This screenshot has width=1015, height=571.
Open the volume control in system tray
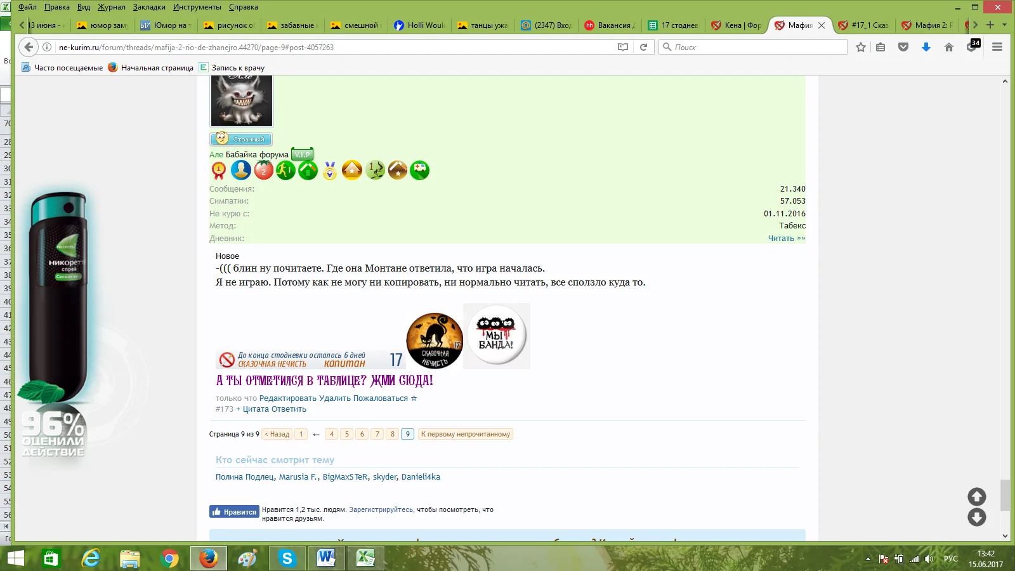[929, 559]
